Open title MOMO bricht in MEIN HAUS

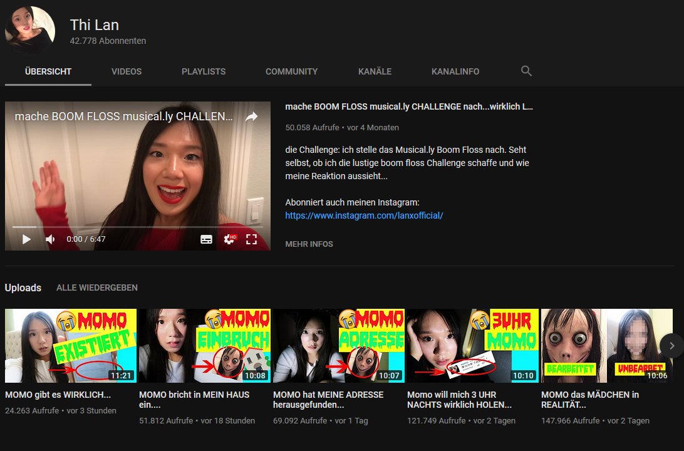[x=194, y=400]
